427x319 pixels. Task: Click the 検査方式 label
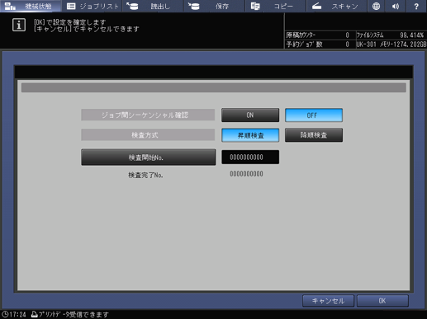click(148, 135)
